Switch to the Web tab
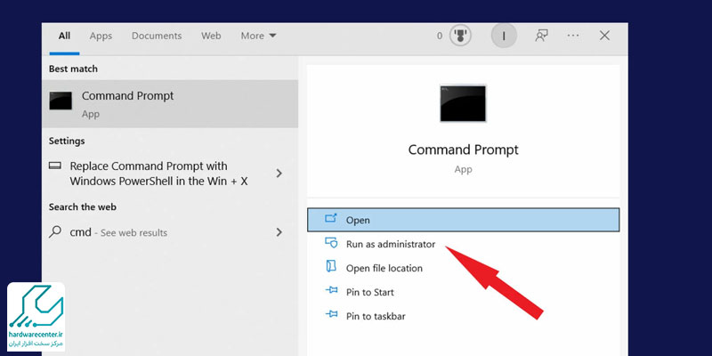Viewport: 712px width, 356px height. pos(211,36)
